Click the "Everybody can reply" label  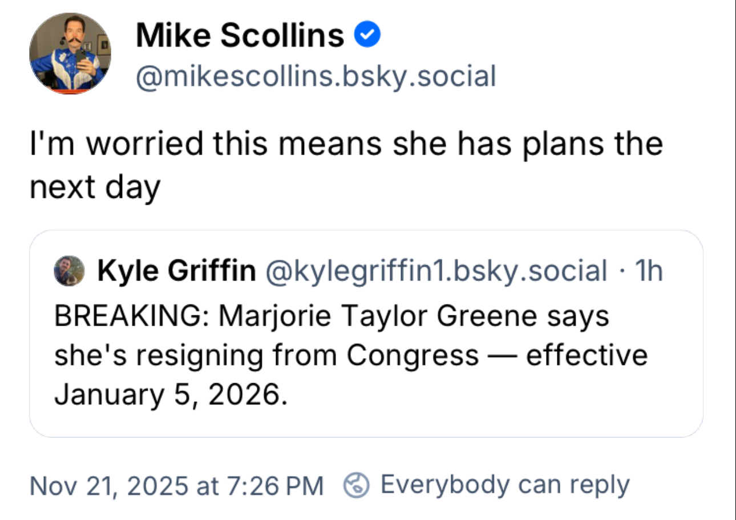tap(505, 485)
